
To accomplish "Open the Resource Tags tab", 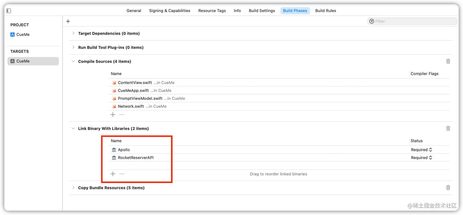I will click(x=212, y=11).
